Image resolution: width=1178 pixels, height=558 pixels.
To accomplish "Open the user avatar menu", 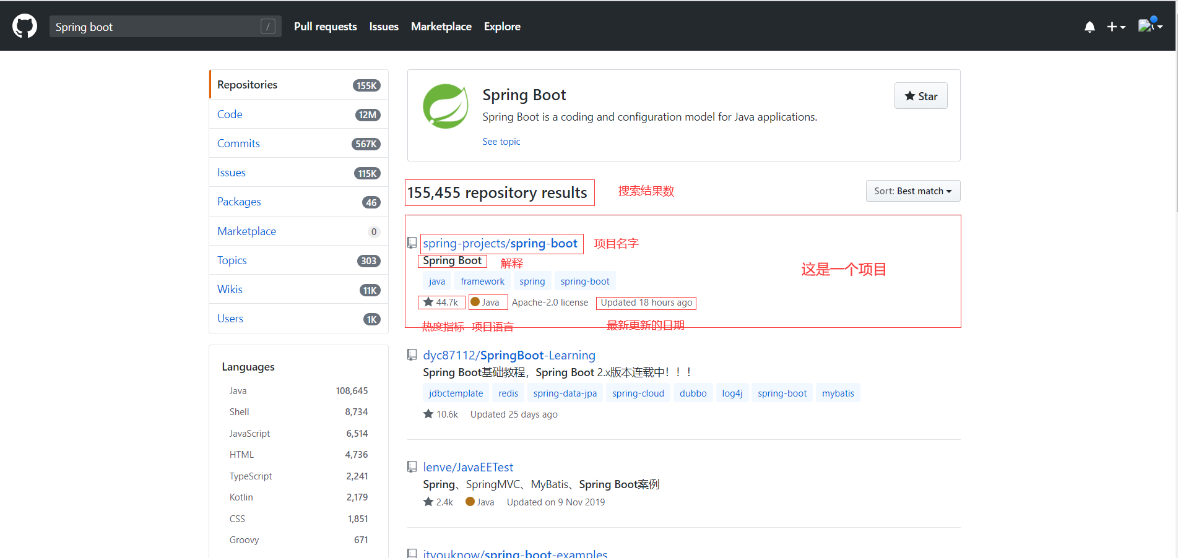I will (x=1150, y=26).
